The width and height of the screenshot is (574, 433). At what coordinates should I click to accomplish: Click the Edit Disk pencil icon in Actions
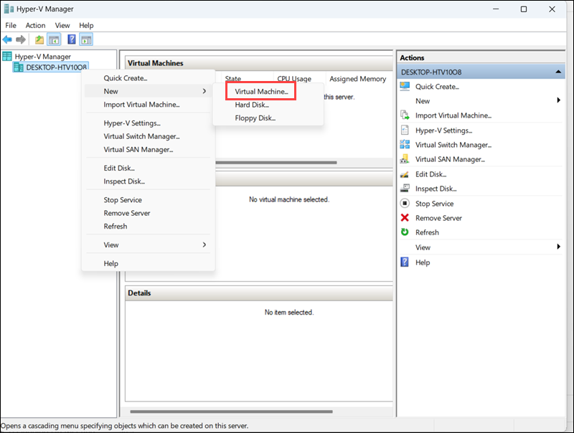click(x=405, y=174)
